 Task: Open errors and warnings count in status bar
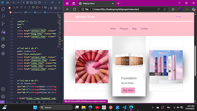[x=10, y=102]
